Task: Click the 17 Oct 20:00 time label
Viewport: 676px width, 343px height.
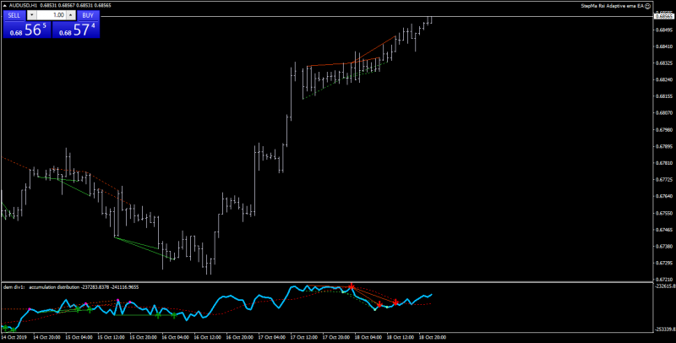Action: tap(336, 337)
